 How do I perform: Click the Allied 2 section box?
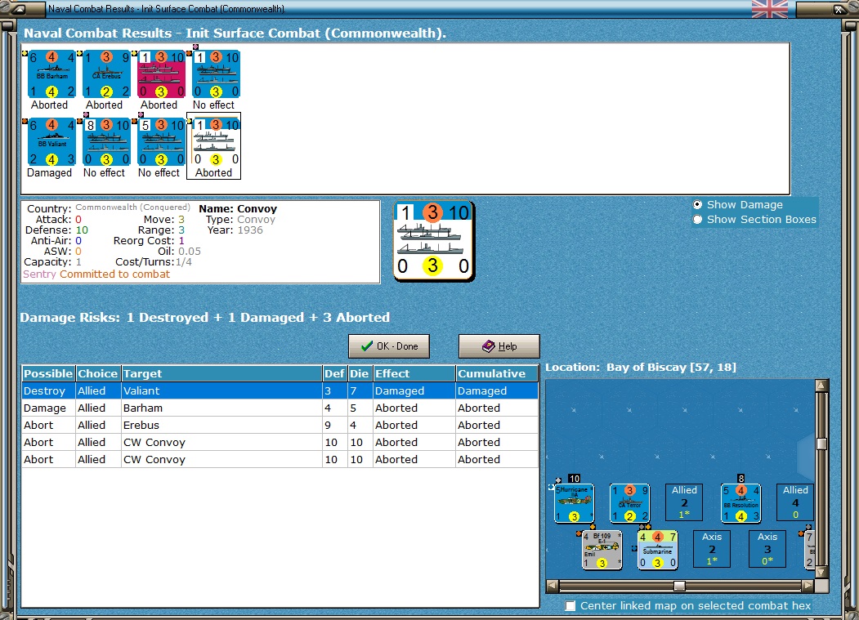point(684,502)
